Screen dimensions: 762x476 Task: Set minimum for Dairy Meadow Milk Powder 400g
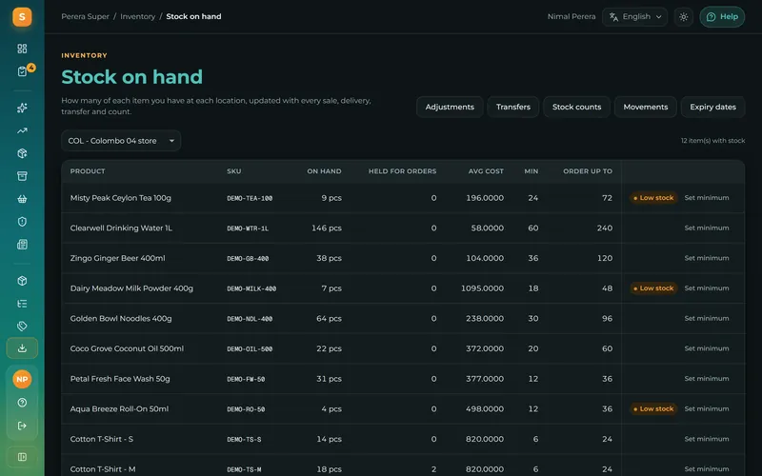tap(707, 288)
